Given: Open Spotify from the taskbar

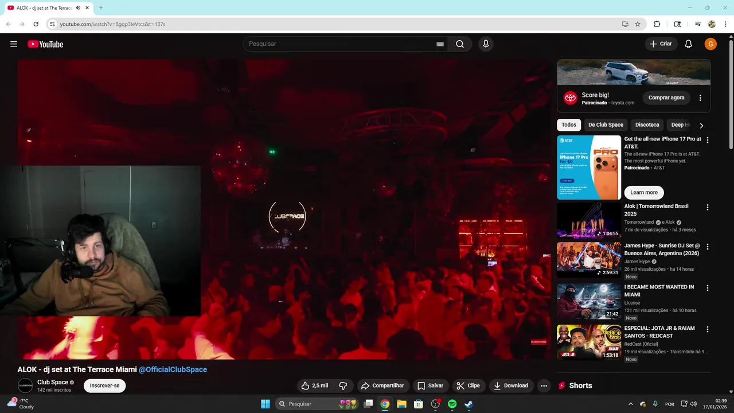Looking at the screenshot, I should tap(452, 404).
